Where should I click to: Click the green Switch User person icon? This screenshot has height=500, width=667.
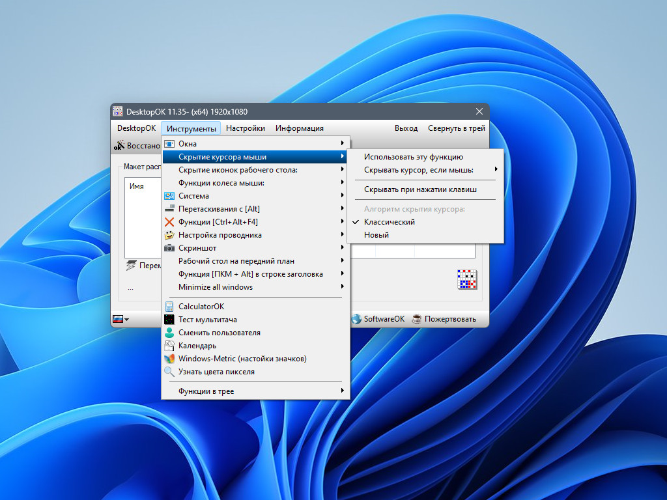click(x=169, y=333)
